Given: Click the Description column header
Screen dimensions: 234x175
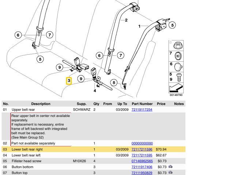Looking at the screenshot, I should click(41, 104).
